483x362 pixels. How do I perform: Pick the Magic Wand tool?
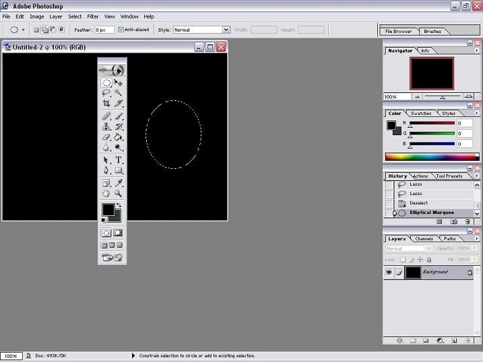pos(119,93)
